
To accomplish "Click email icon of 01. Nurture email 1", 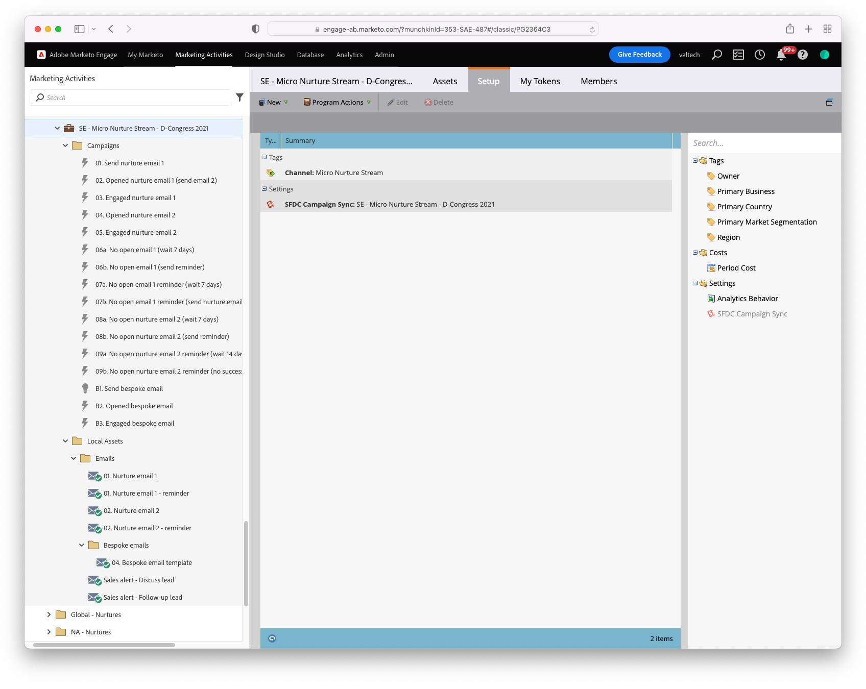I will tap(94, 476).
